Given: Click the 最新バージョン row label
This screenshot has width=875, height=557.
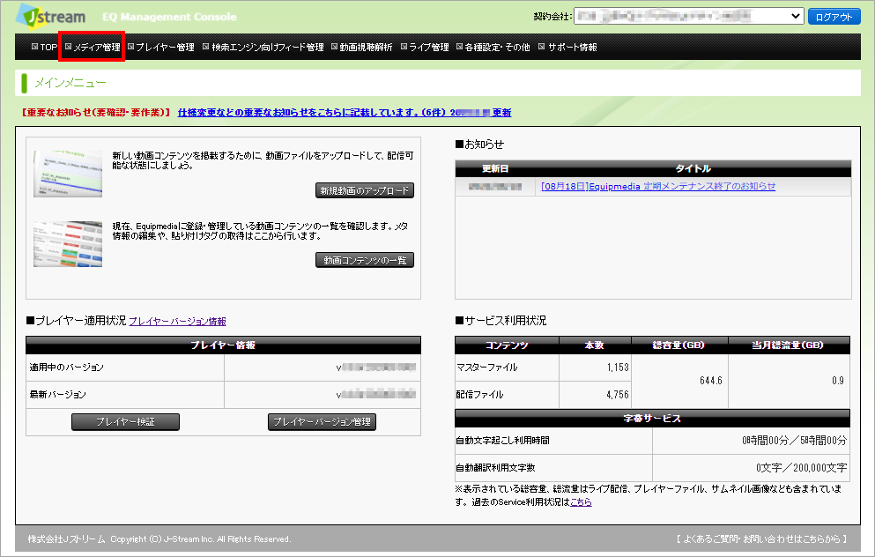Looking at the screenshot, I should pos(57,395).
